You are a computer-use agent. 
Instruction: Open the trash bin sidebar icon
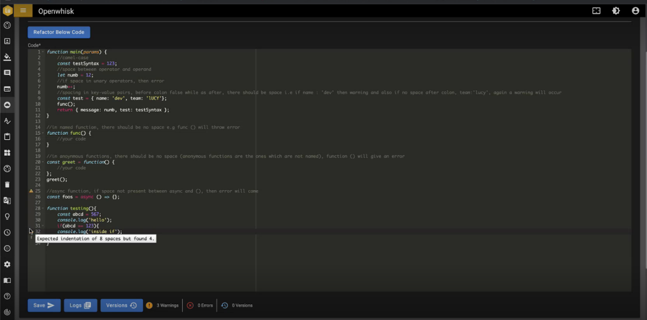pos(7,185)
